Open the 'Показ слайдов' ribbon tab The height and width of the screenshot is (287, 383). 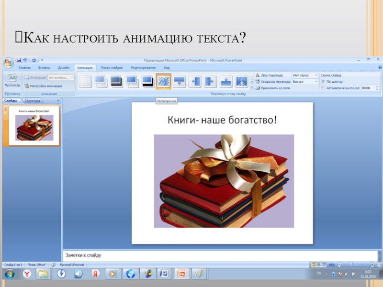112,68
